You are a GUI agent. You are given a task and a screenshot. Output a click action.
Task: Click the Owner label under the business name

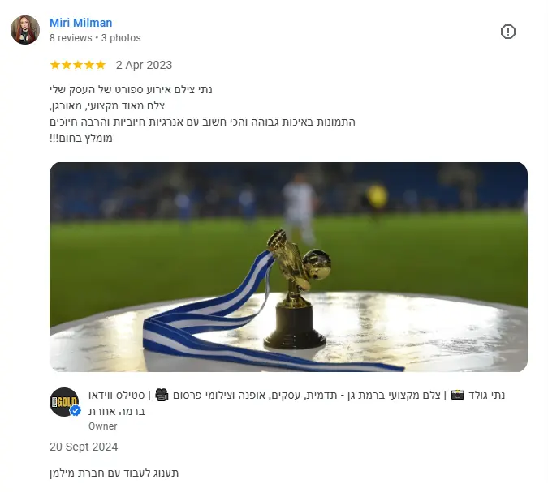click(x=103, y=426)
